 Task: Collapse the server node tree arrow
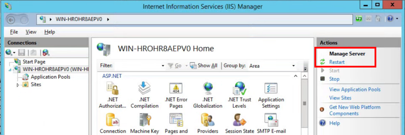pos(10,70)
